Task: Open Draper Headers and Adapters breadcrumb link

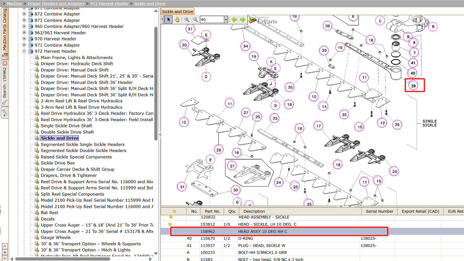Action: tap(56, 3)
